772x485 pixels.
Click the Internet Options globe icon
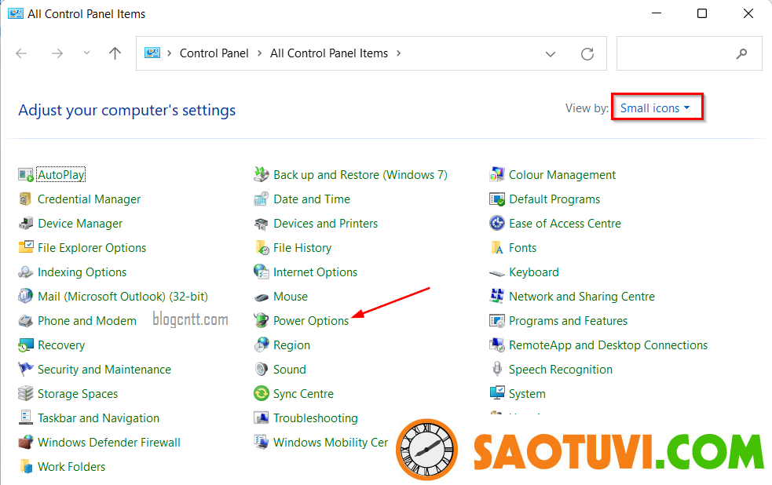tap(262, 272)
